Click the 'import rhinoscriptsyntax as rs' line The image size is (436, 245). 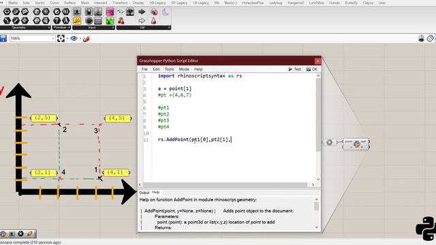(x=200, y=76)
